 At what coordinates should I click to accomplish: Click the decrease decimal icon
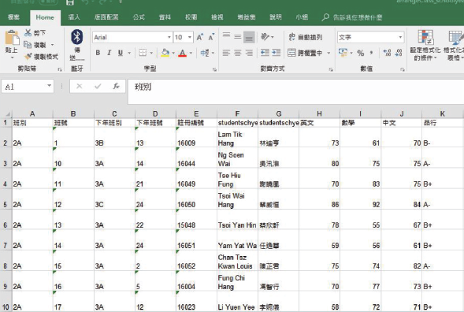(x=399, y=53)
